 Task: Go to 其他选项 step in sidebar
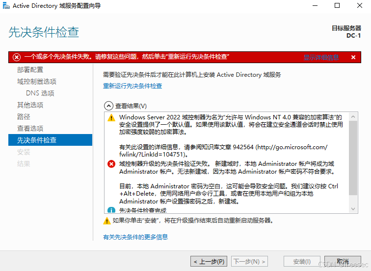[30, 105]
